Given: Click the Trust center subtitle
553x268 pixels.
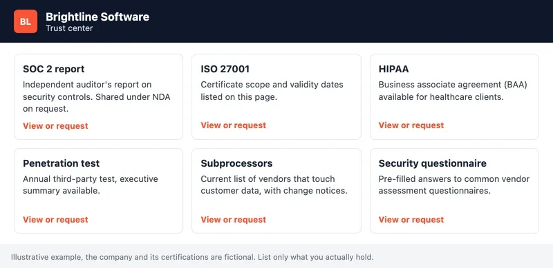Looking at the screenshot, I should (x=69, y=28).
